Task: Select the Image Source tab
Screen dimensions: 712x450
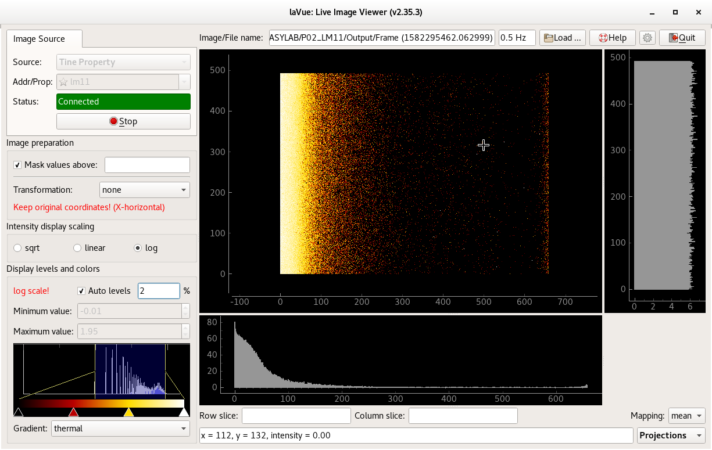Action: [40, 39]
